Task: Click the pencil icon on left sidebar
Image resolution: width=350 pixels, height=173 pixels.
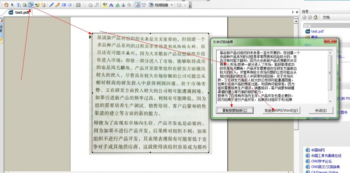Action: pyautogui.click(x=1, y=40)
